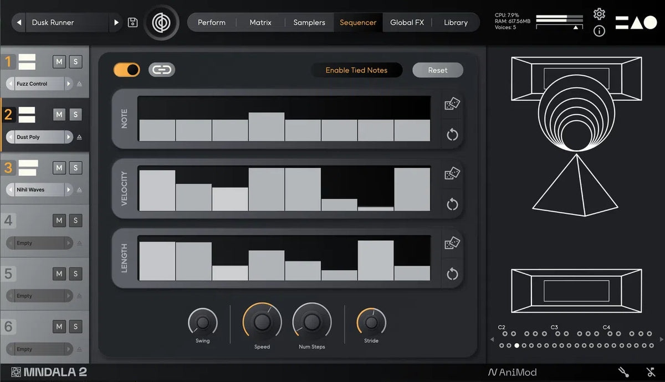
Task: Solo slot 3 with the S button
Action: pyautogui.click(x=75, y=168)
